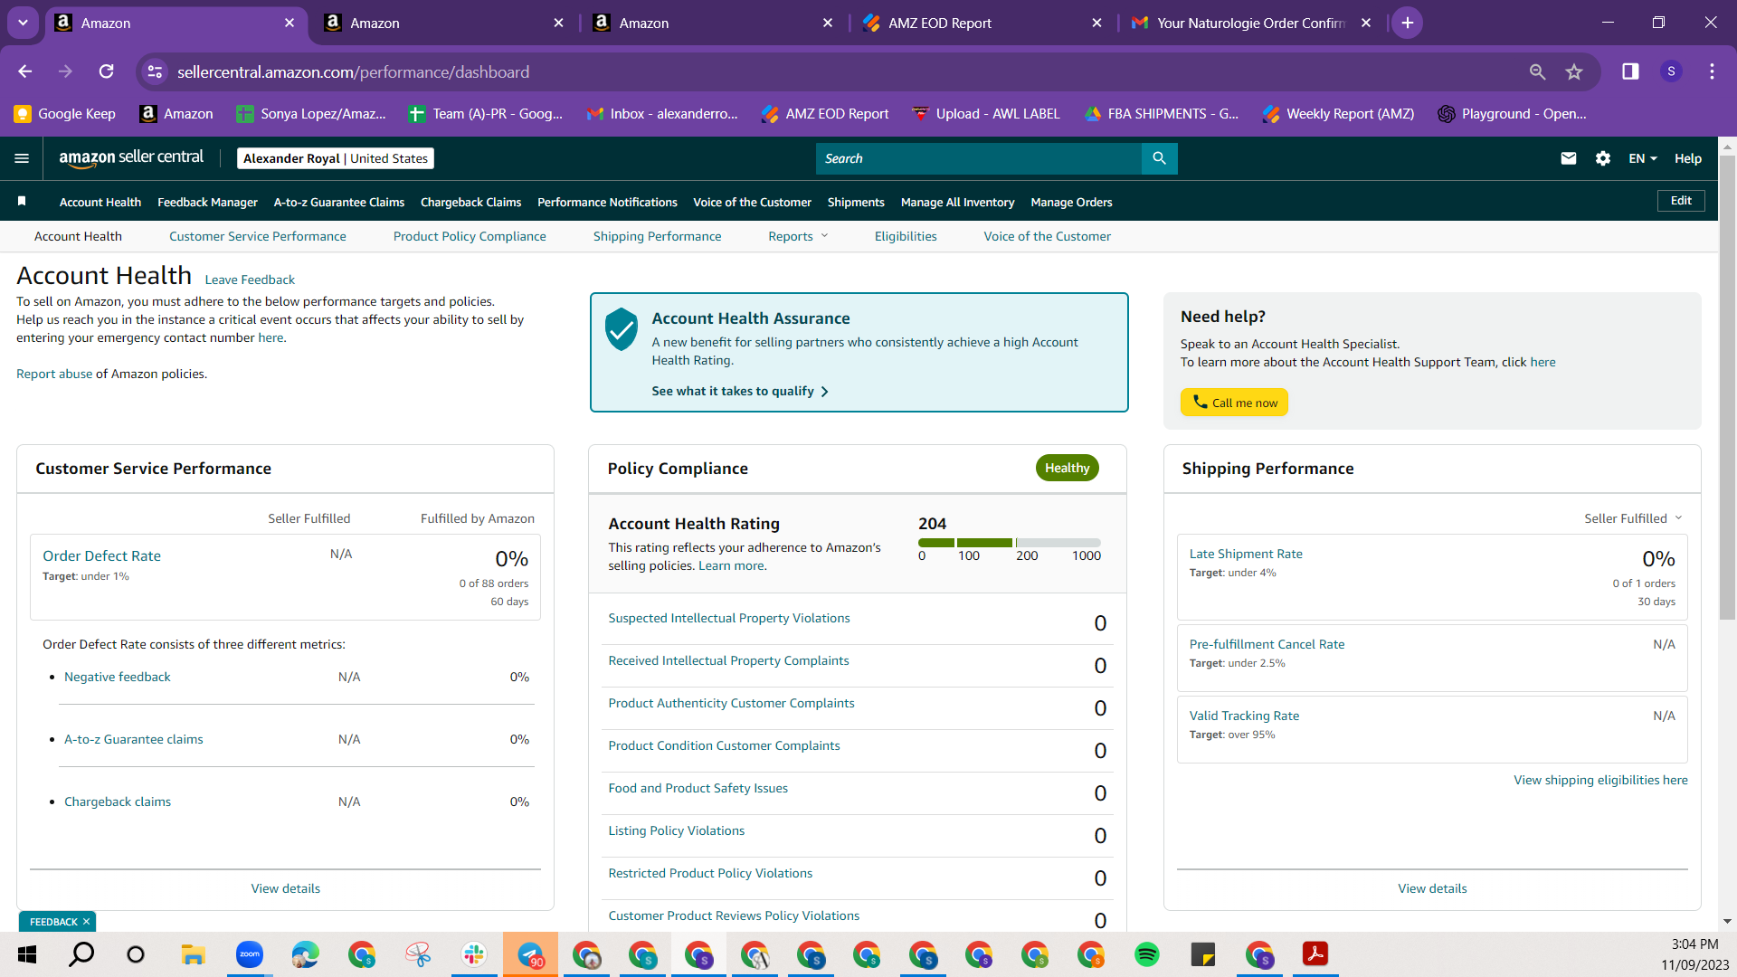This screenshot has width=1737, height=977.
Task: Open the messages envelope icon
Action: (1569, 158)
